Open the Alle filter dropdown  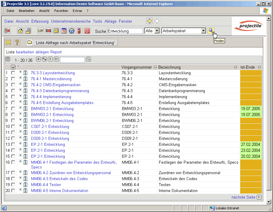[x=157, y=31]
